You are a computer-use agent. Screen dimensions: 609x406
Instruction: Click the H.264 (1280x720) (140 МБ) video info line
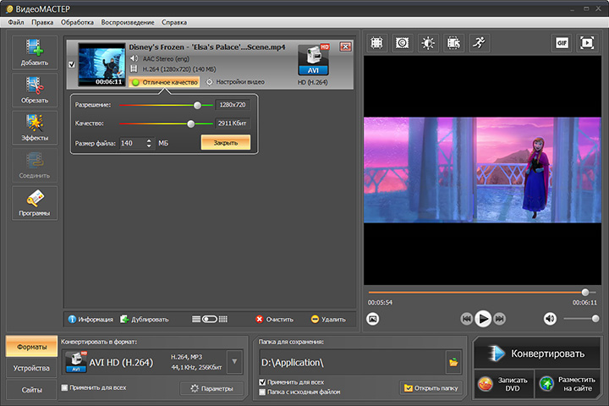(179, 69)
